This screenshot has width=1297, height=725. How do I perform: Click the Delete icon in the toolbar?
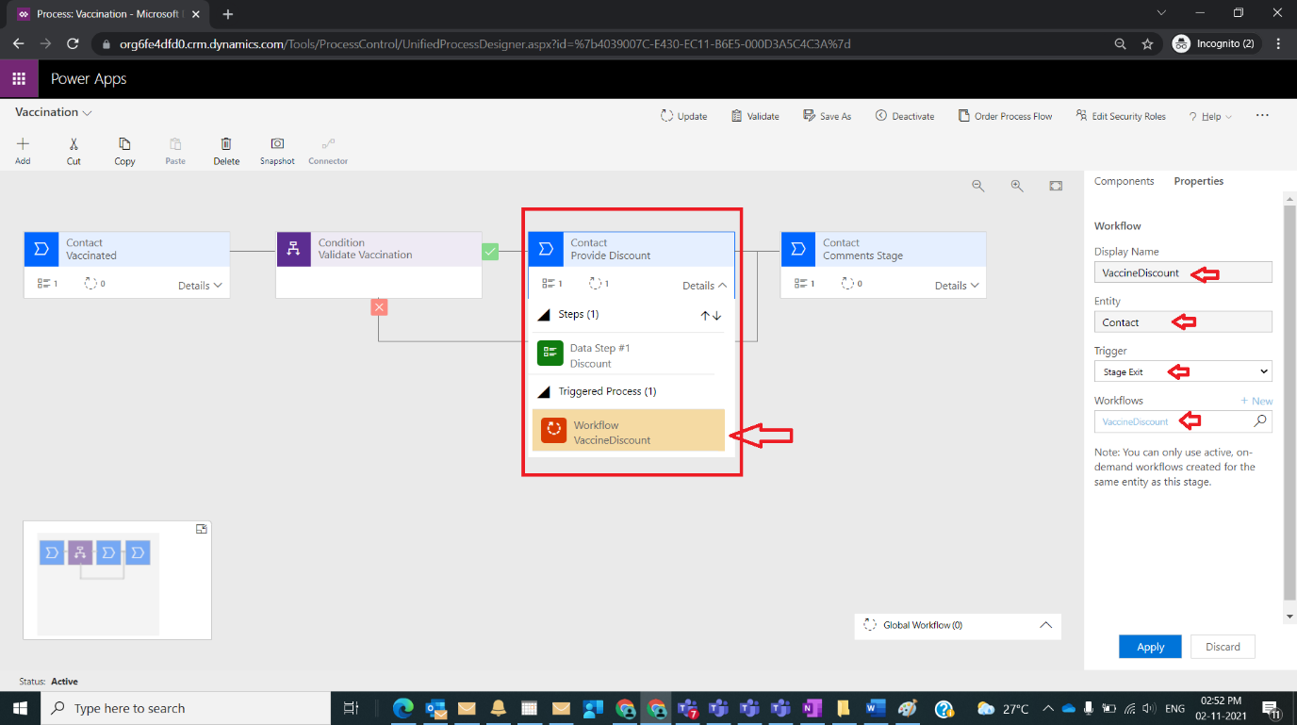point(225,150)
